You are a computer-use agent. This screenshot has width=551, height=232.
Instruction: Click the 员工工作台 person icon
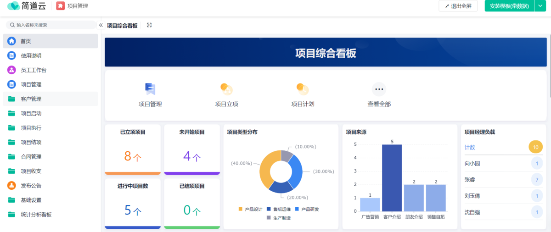[12, 70]
